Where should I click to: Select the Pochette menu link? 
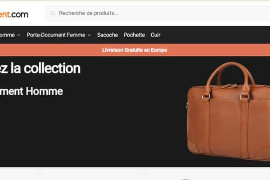coord(134,35)
